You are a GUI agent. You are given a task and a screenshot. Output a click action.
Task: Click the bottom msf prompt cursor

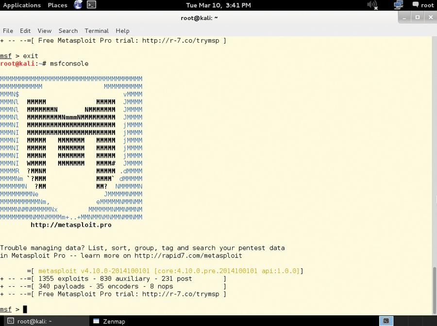25,310
